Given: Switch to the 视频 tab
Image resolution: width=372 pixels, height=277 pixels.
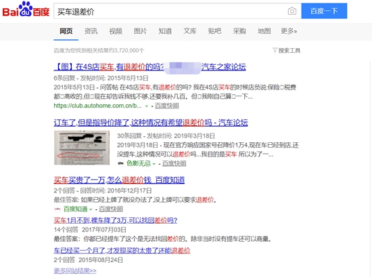Looking at the screenshot, I should coord(116,31).
